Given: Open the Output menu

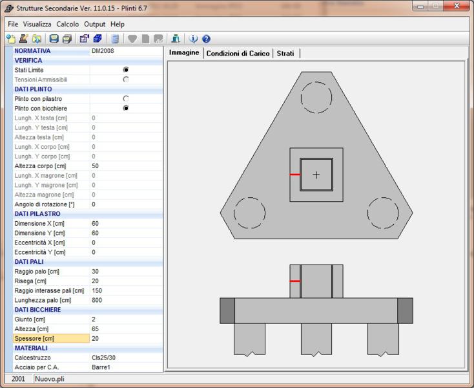Looking at the screenshot, I should click(x=95, y=24).
